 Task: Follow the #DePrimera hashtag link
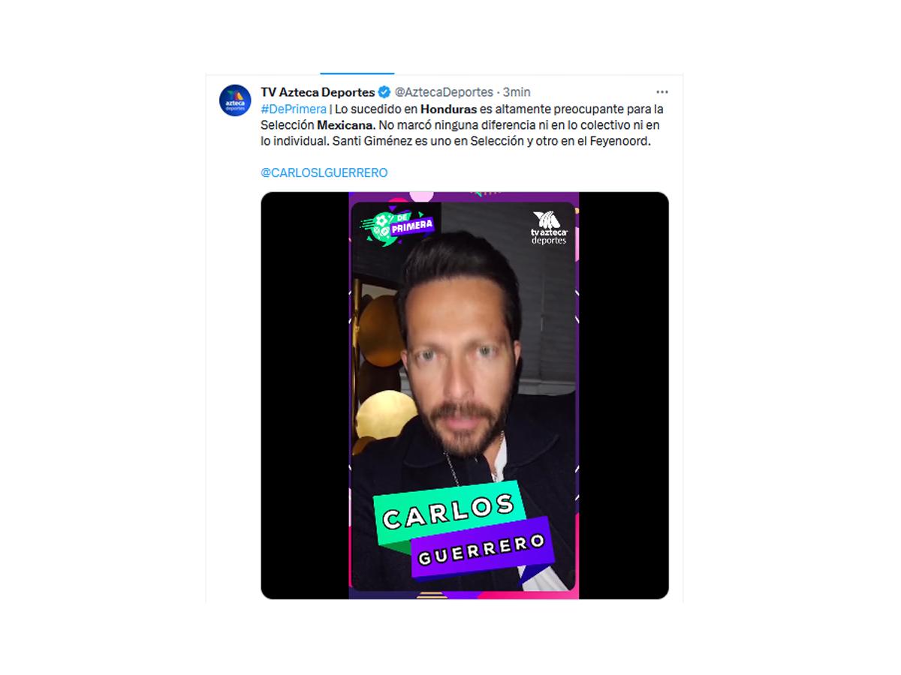(x=294, y=109)
